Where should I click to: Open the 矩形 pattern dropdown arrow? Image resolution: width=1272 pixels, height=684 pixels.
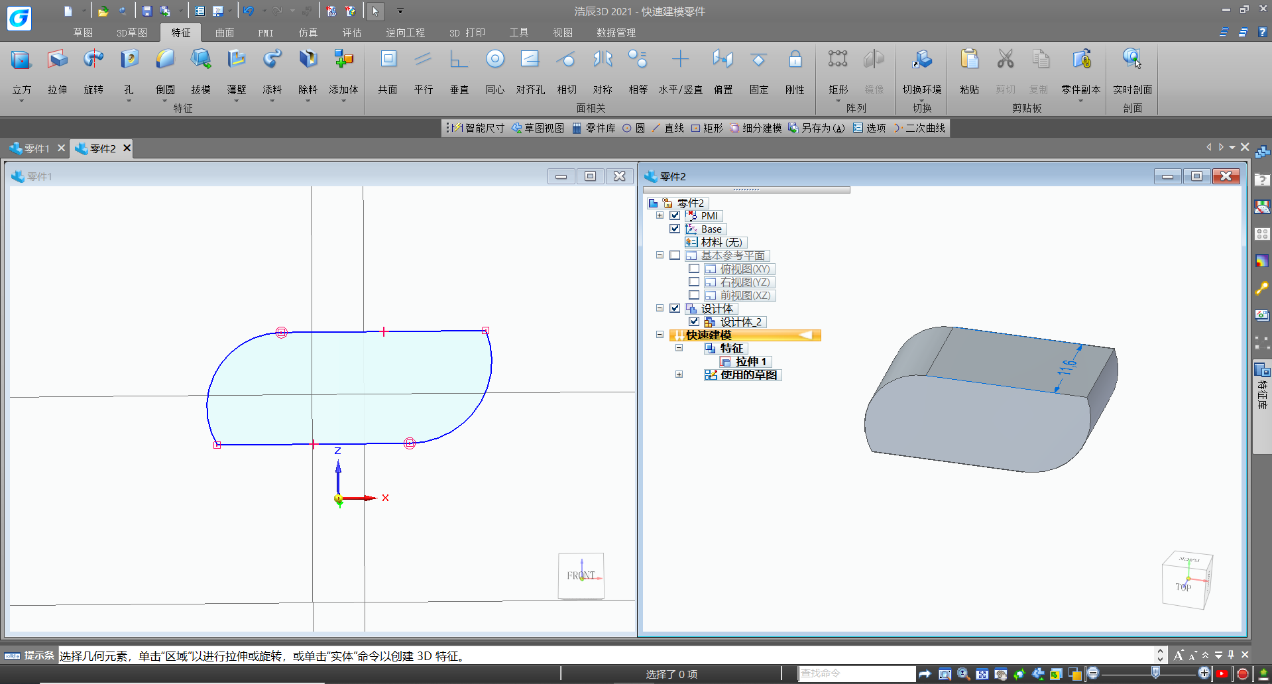[x=838, y=101]
